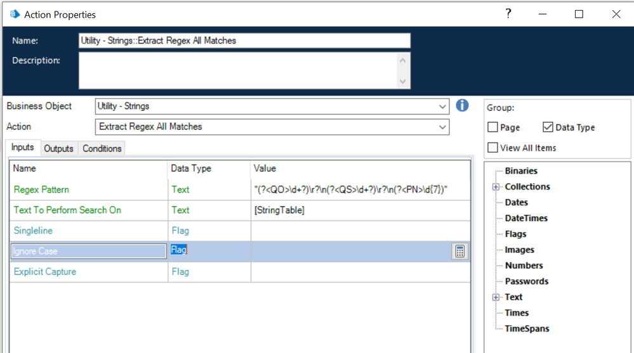
Task: Expand the Text tree node
Action: (x=496, y=297)
